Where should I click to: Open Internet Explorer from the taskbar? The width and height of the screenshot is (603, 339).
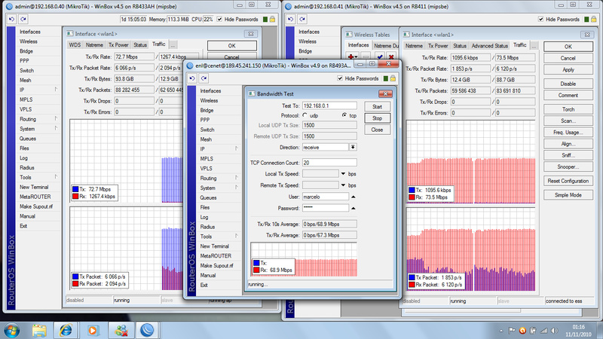click(66, 329)
